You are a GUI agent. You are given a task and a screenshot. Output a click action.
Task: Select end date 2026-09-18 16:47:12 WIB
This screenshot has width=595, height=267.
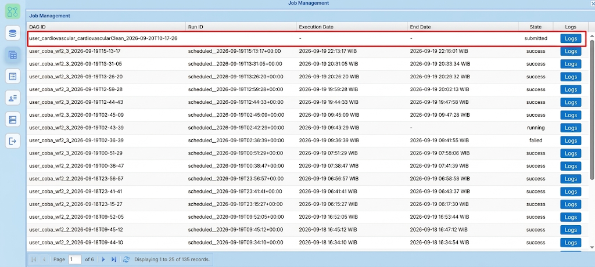(x=439, y=230)
